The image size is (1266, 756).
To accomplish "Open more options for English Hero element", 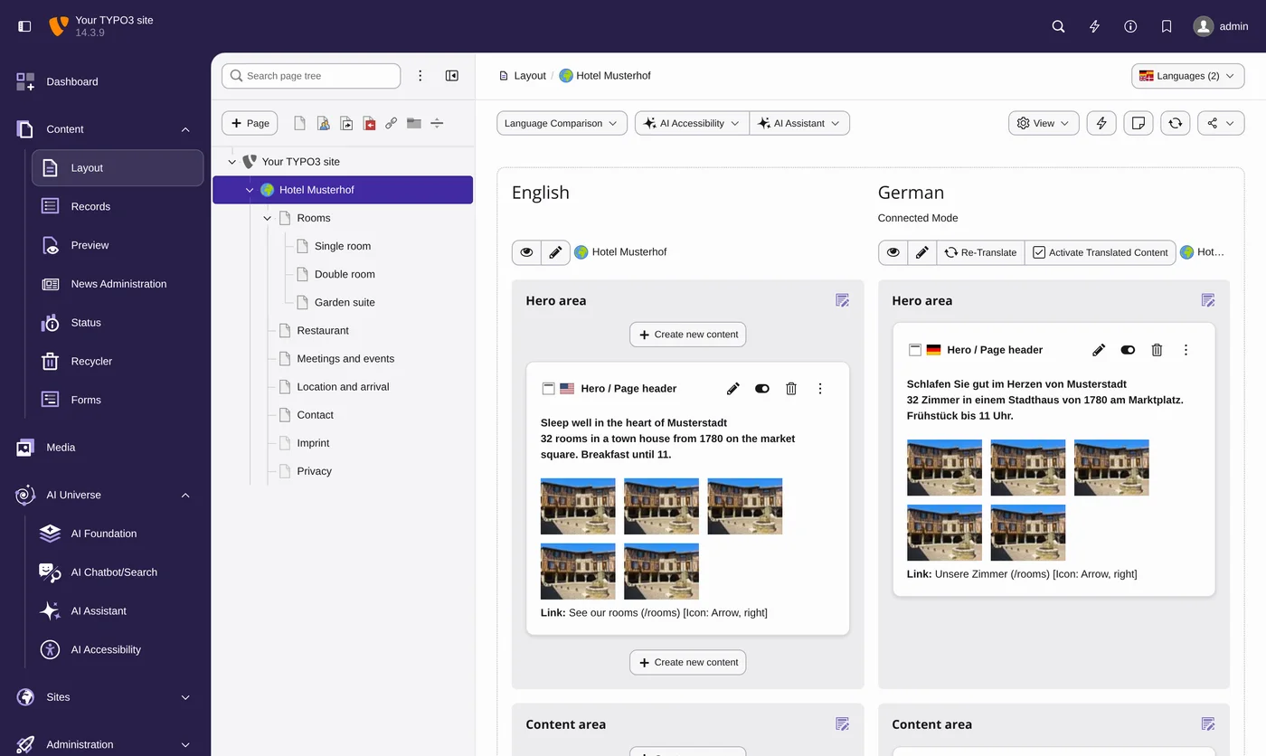I will tap(820, 389).
